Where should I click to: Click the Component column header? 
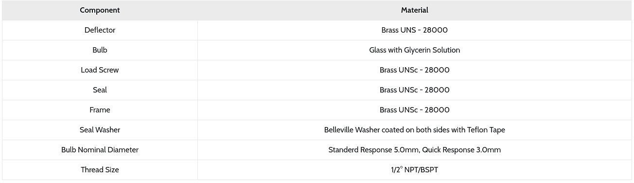(100, 10)
